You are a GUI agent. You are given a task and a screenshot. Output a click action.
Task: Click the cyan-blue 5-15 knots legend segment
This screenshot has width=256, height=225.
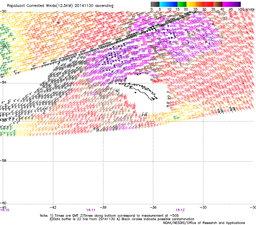(x=168, y=4)
